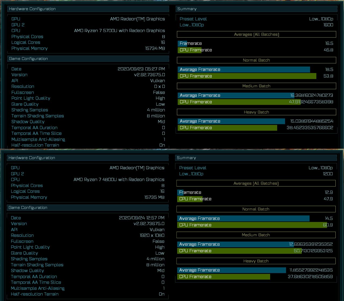Image resolution: width=344 pixels, height=301 pixels.
Task: Select the Medium Batch value "47.91924667358398"
Action: tap(311, 102)
